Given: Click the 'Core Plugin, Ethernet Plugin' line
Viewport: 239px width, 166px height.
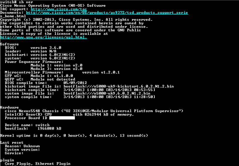Looking at the screenshot, I should click(38, 164).
